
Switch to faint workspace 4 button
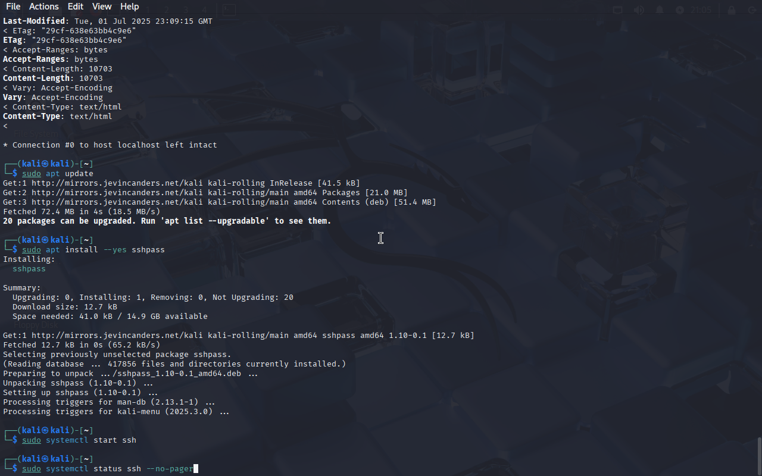pyautogui.click(x=204, y=10)
